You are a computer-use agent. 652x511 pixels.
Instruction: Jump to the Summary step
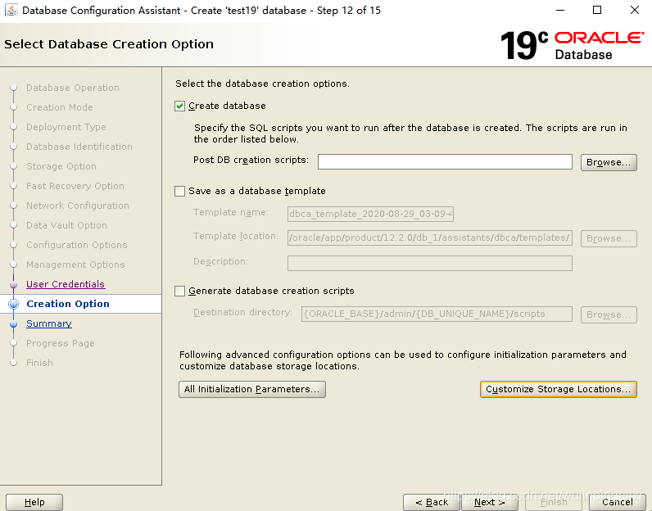tap(49, 323)
